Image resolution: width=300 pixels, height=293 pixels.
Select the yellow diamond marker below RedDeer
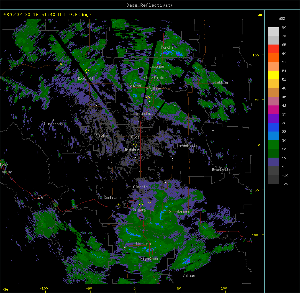click(148, 98)
